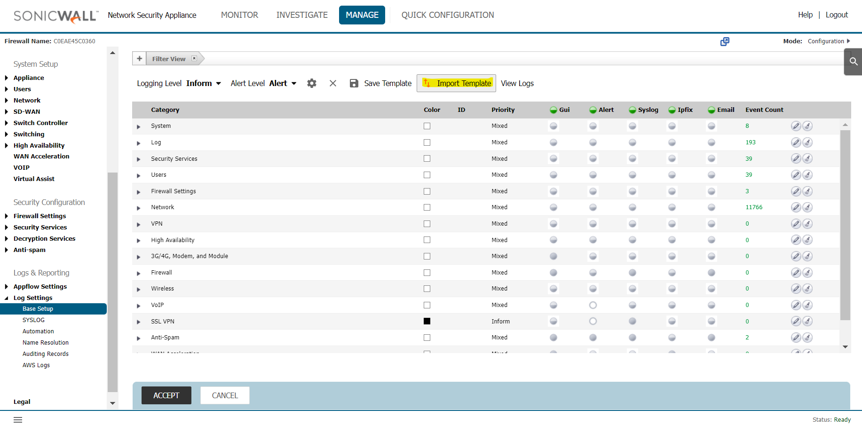Screen dimensions: 862x425
Task: Click sidebar scrollbar up arrow
Action: (x=112, y=53)
